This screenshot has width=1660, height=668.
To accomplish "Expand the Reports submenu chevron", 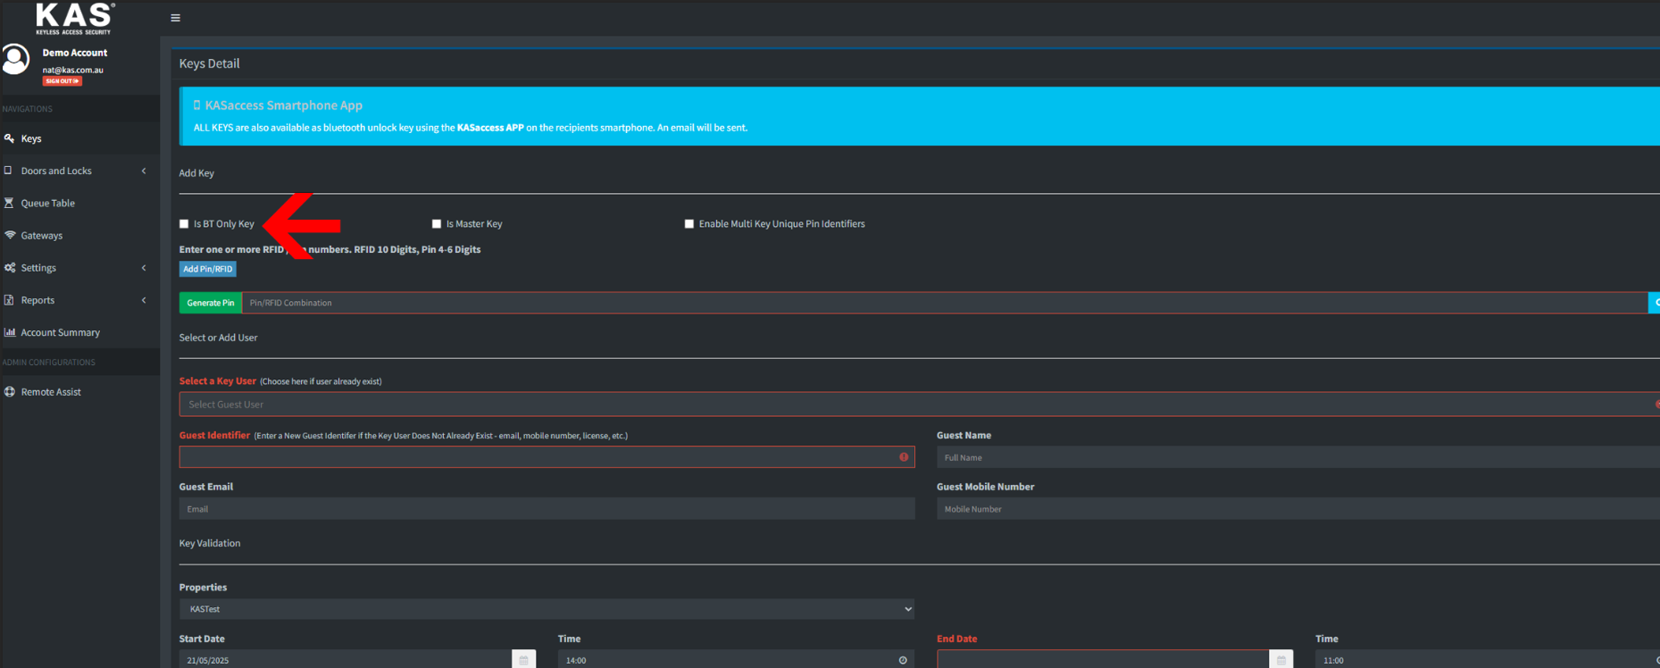I will 144,300.
